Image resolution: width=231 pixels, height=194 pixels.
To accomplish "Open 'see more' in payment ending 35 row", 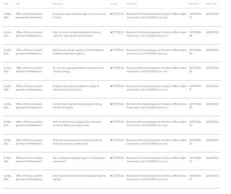I will pyautogui.click(x=163, y=144).
